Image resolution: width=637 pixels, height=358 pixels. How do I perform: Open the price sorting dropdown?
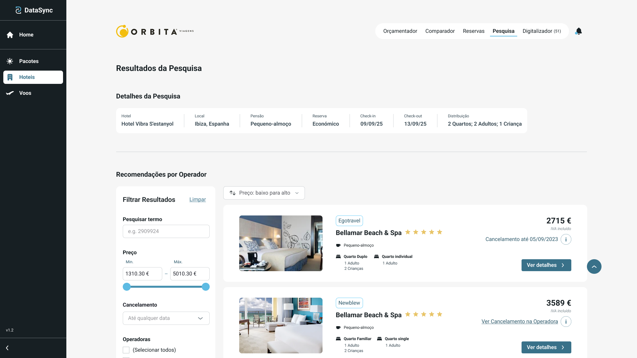pos(264,193)
